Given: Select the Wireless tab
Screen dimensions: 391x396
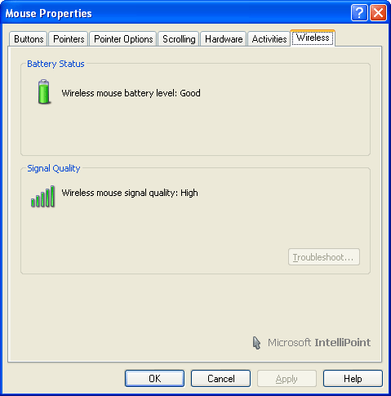Looking at the screenshot, I should pos(313,38).
